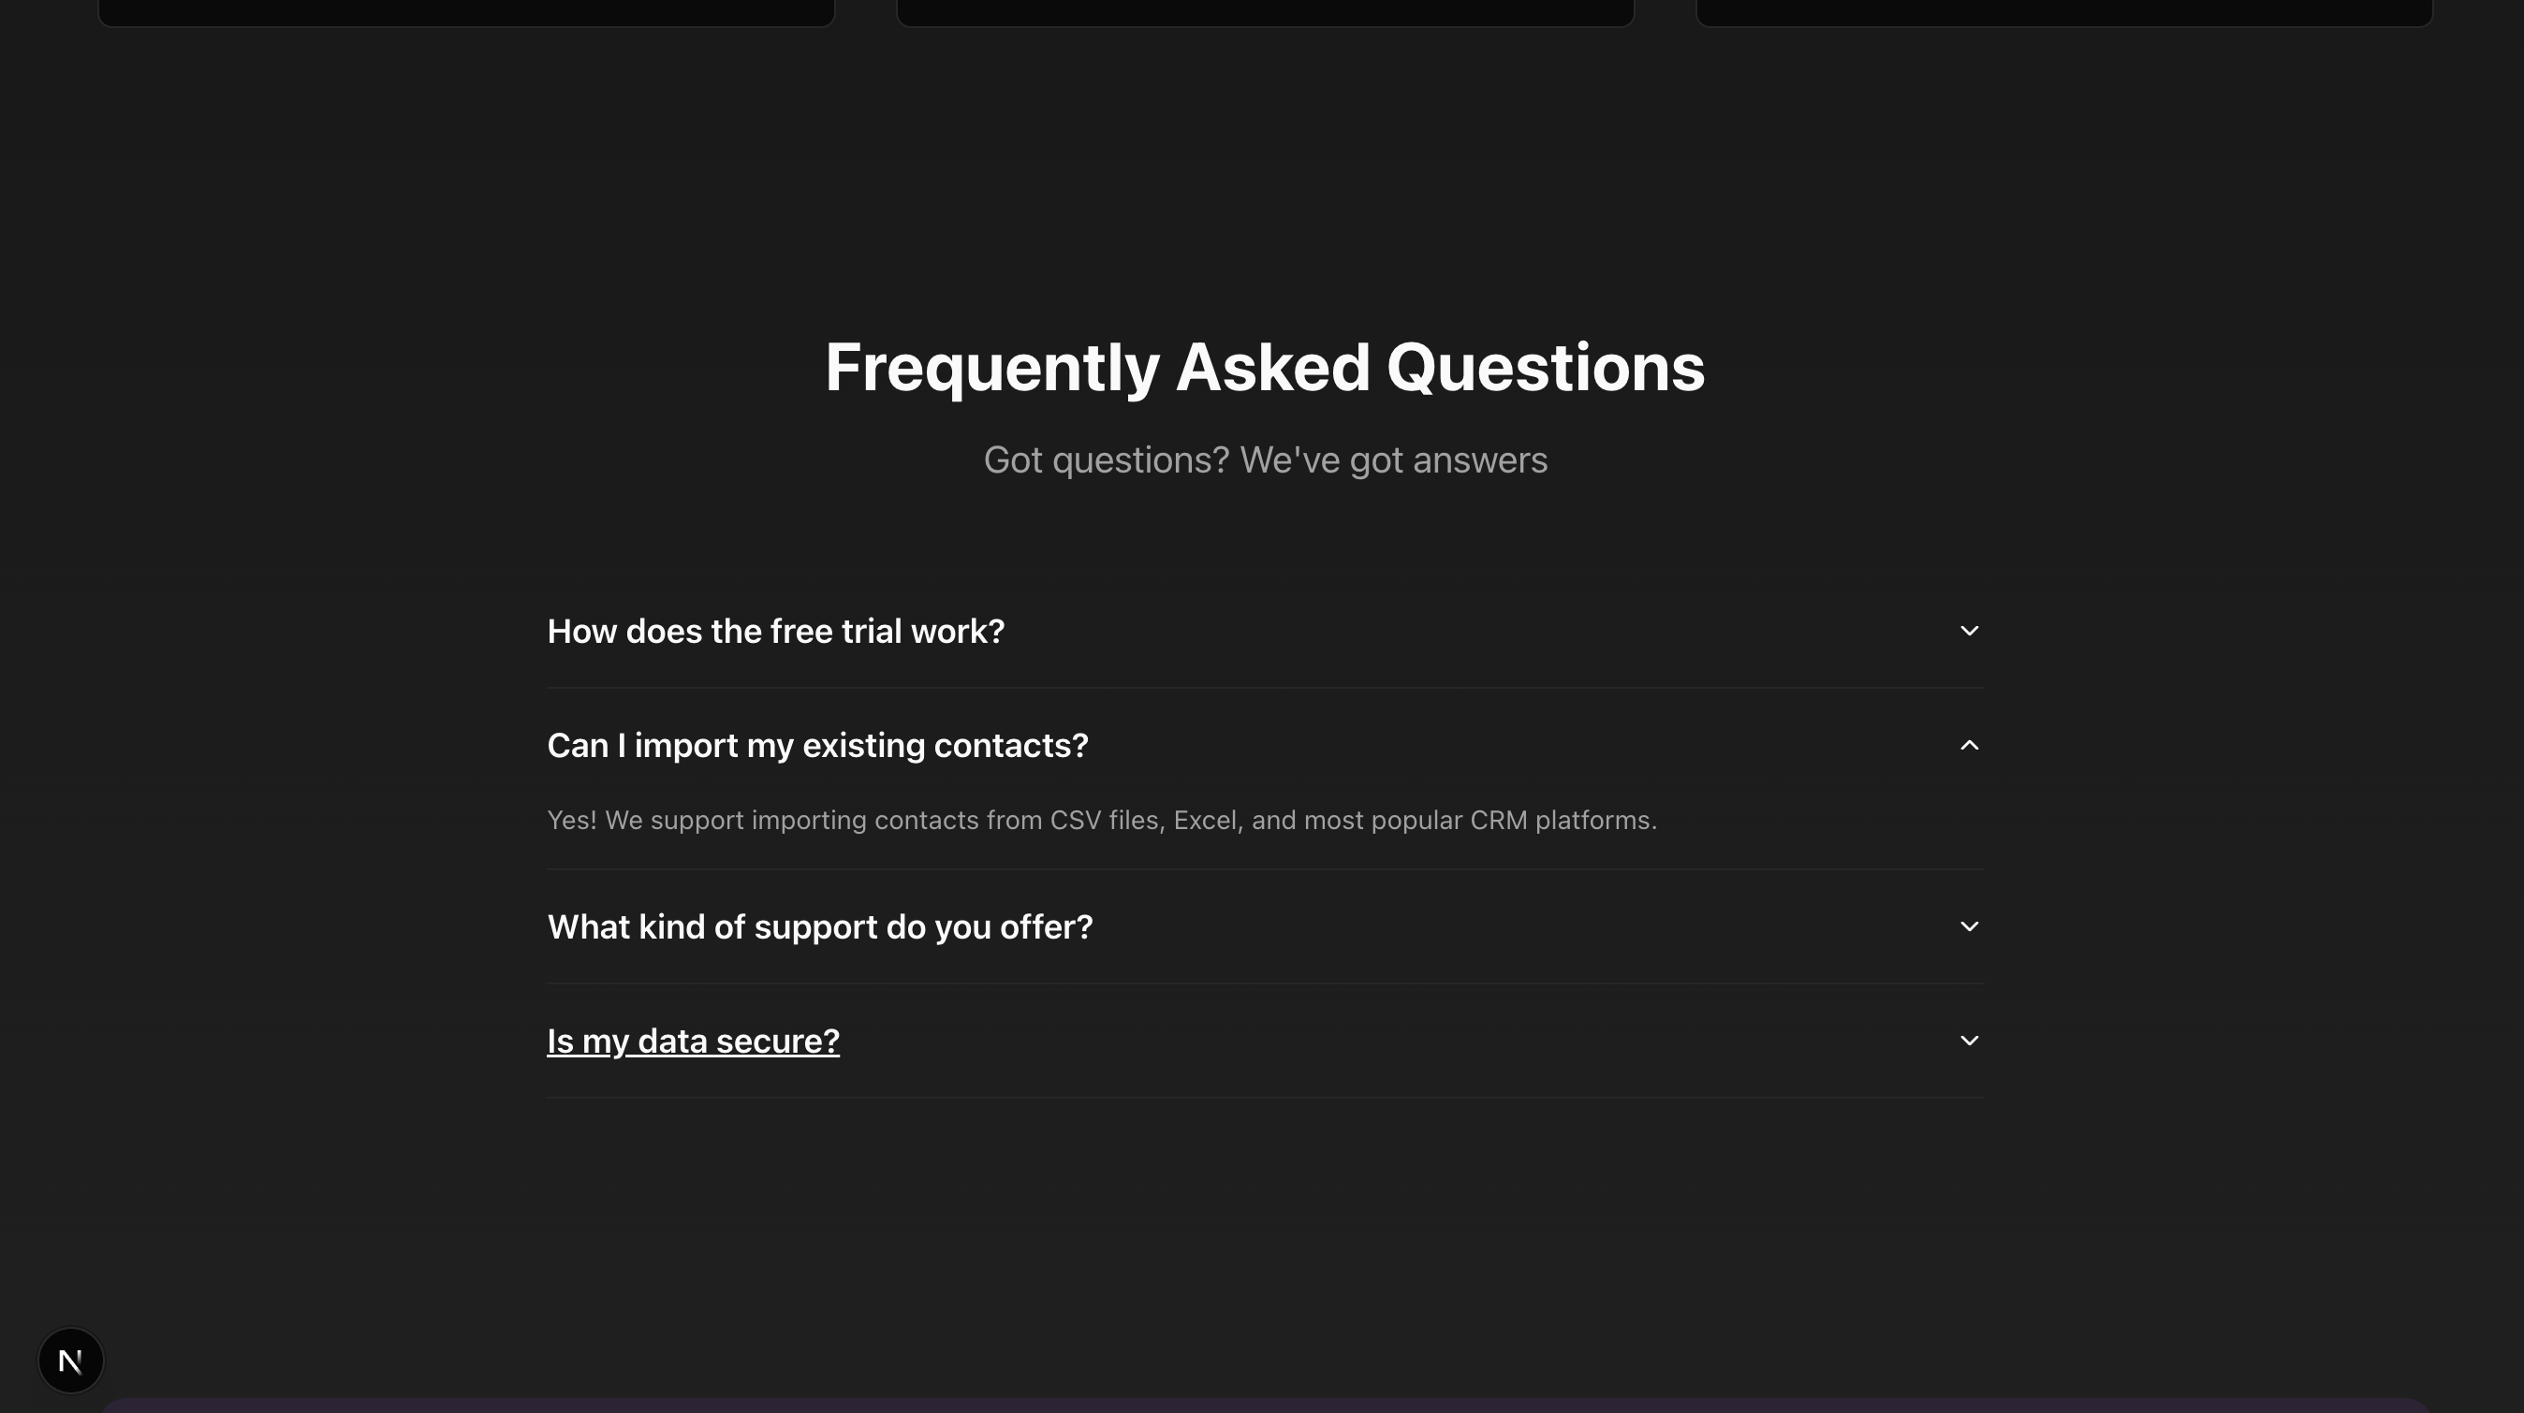The width and height of the screenshot is (2524, 1413).
Task: Click the underlined 'Is my data secure?' text
Action: pos(693,1041)
